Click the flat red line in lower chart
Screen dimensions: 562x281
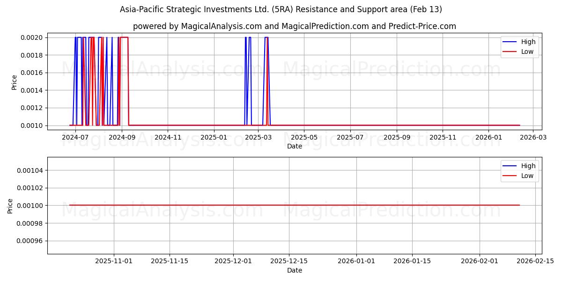[295, 205]
